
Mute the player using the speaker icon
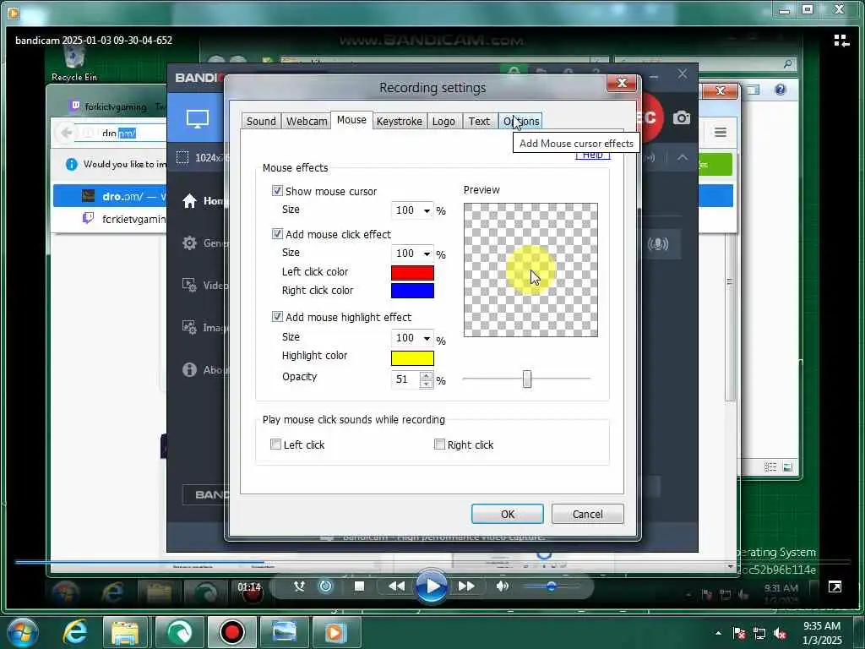tap(502, 586)
